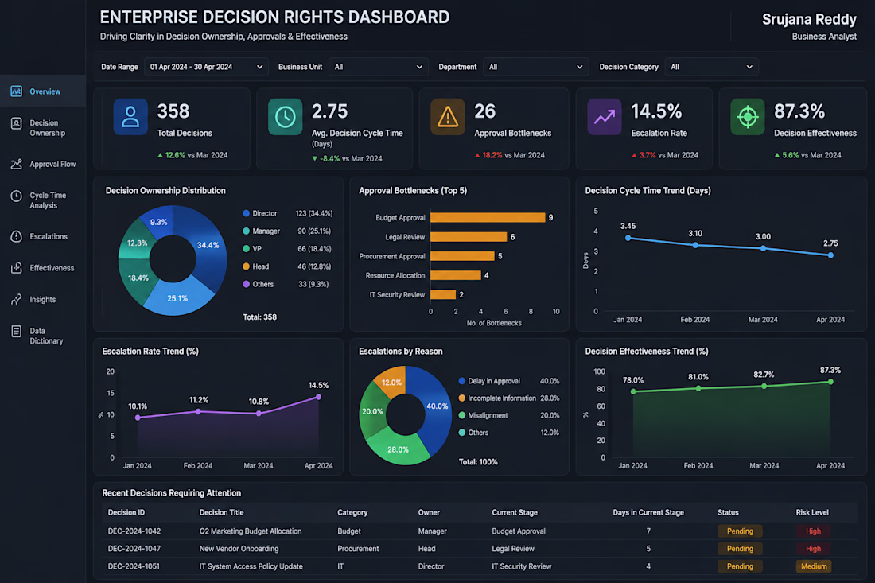
Task: Click Days in Current Stage column header
Action: pyautogui.click(x=647, y=512)
